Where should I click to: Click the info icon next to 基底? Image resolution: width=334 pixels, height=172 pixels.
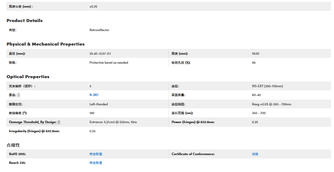[x=19, y=95]
